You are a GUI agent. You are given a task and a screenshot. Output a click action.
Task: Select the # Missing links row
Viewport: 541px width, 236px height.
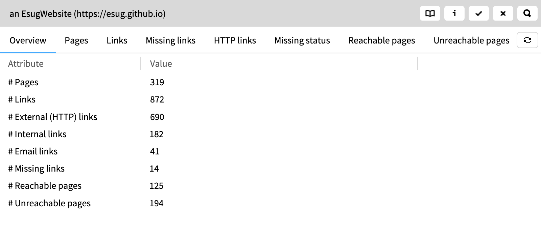pos(270,169)
